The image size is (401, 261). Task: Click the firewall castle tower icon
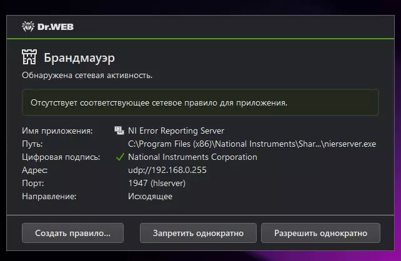(x=29, y=57)
